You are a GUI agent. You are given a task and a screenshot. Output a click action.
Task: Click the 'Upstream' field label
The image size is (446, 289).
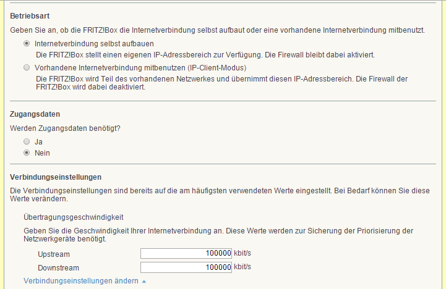point(54,254)
